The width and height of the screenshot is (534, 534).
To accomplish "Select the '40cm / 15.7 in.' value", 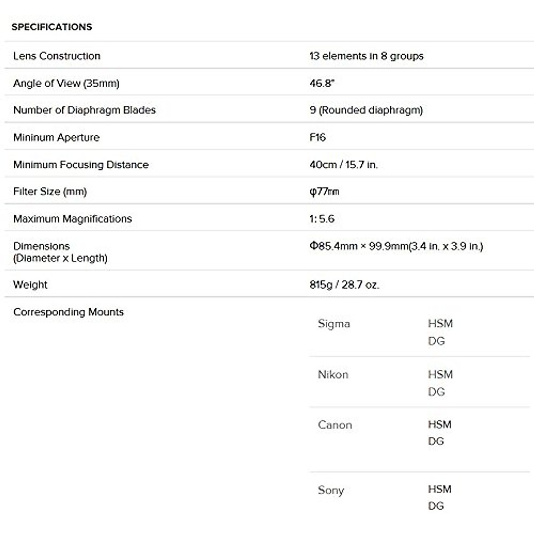I will [x=343, y=165].
